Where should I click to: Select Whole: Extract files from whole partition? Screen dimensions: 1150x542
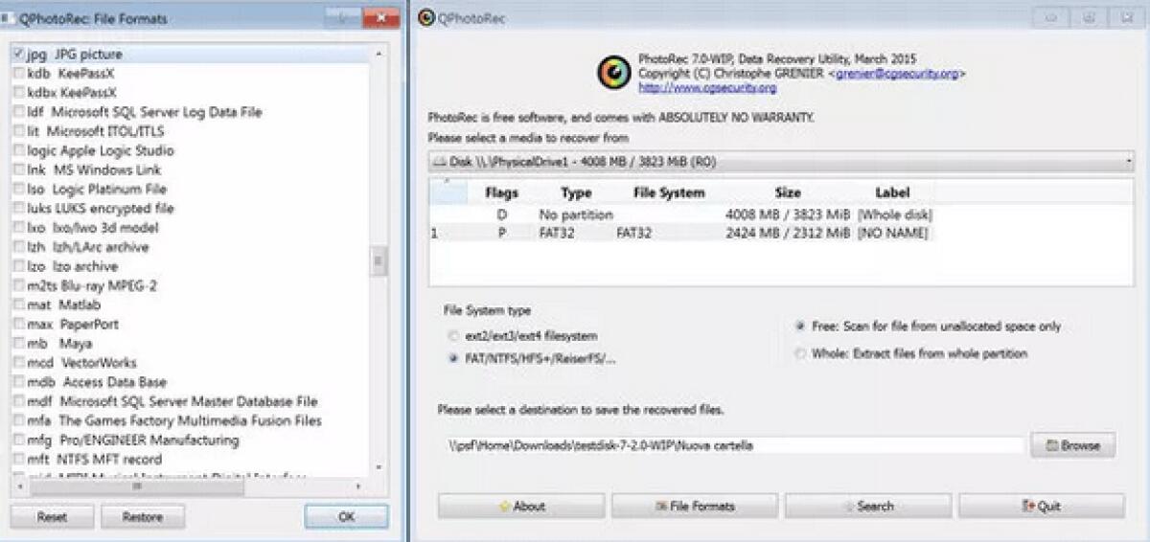(800, 353)
